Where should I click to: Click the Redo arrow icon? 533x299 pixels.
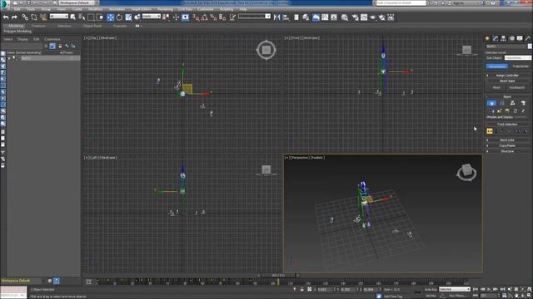pos(14,17)
